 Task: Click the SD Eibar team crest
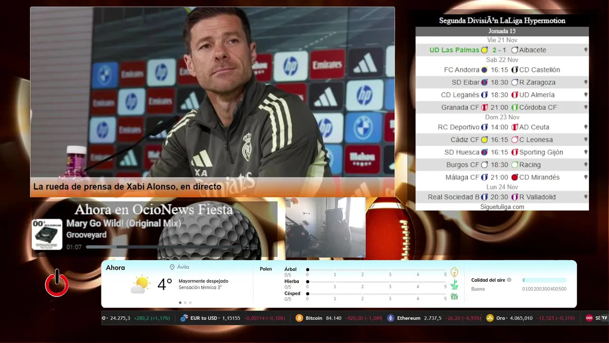484,82
